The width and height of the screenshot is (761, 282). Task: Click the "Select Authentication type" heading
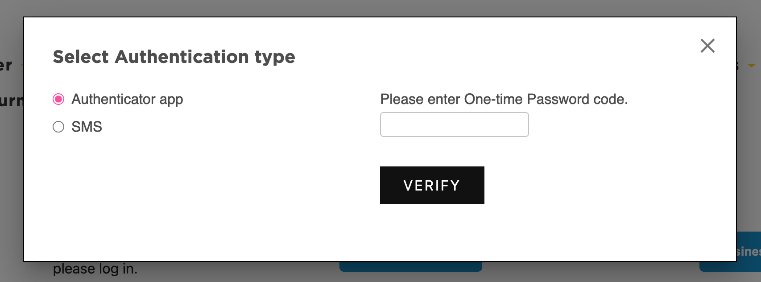(174, 57)
